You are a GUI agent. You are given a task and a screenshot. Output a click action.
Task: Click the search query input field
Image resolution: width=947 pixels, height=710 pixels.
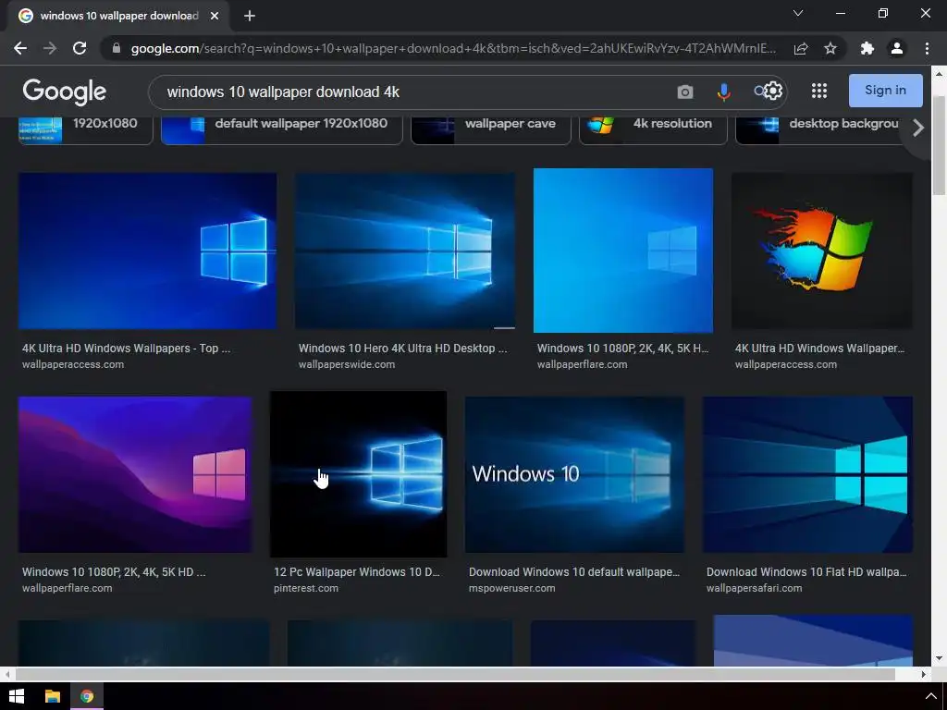tap(417, 92)
